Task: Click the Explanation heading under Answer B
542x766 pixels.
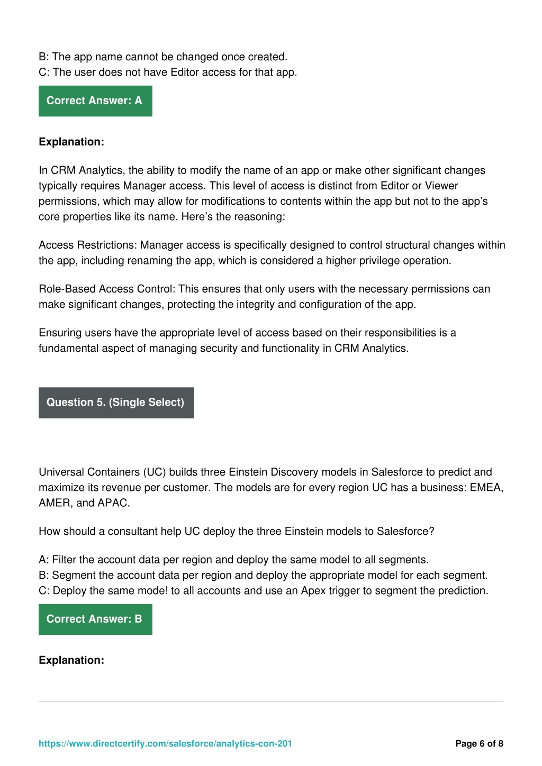Action: point(71,660)
